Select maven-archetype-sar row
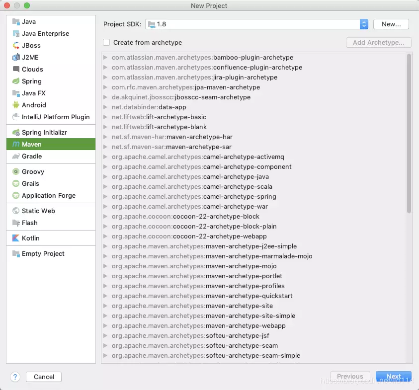The height and width of the screenshot is (390, 419). click(254, 147)
